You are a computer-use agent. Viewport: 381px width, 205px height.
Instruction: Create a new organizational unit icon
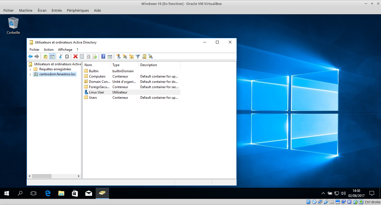(131, 56)
